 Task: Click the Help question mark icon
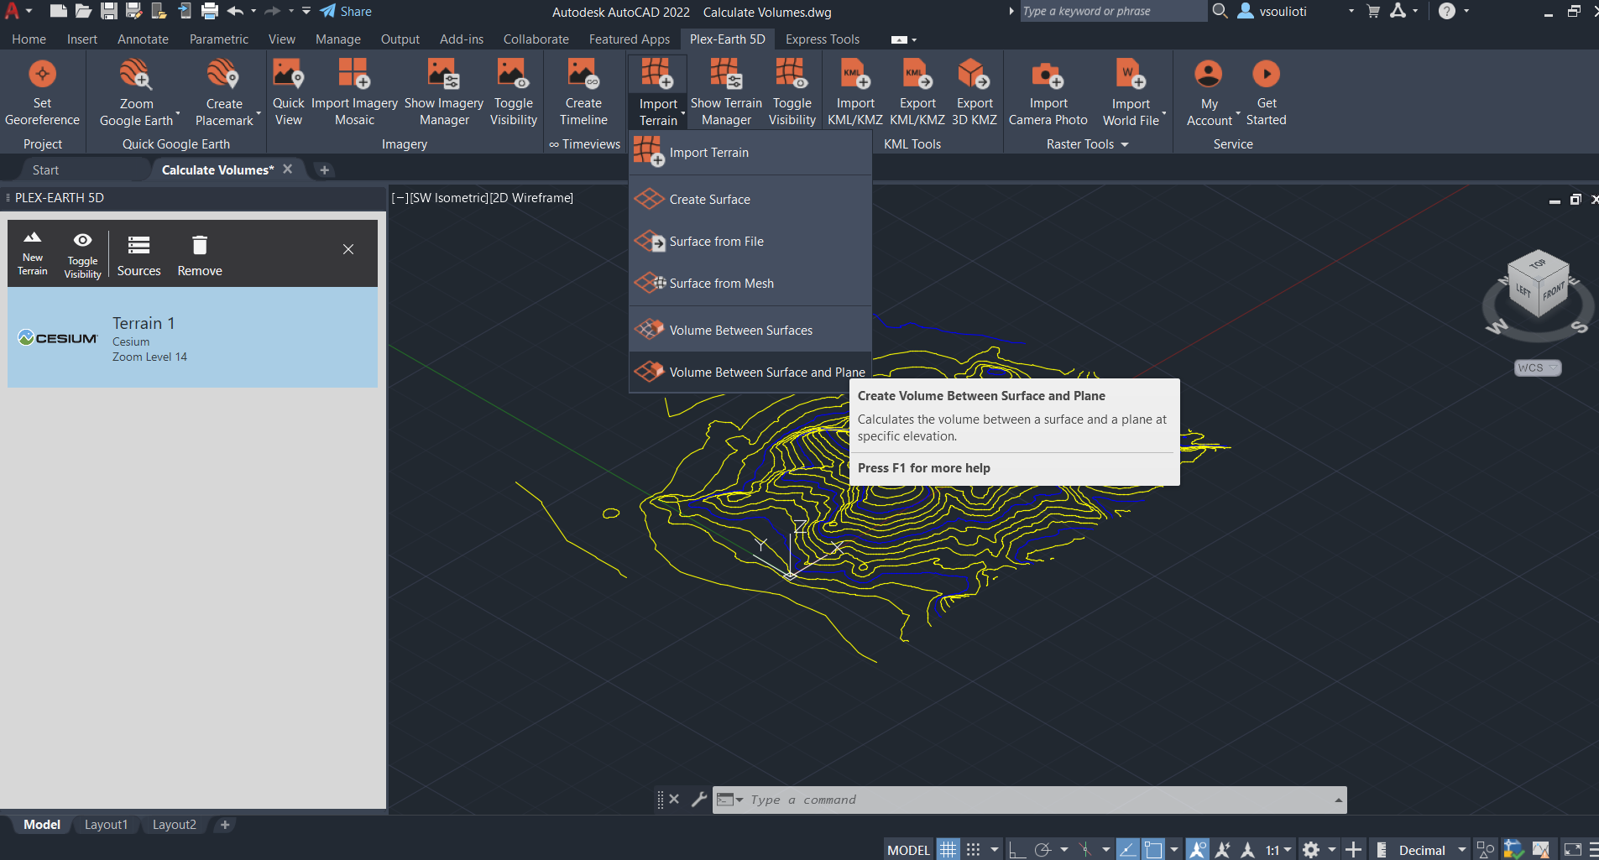pos(1446,11)
